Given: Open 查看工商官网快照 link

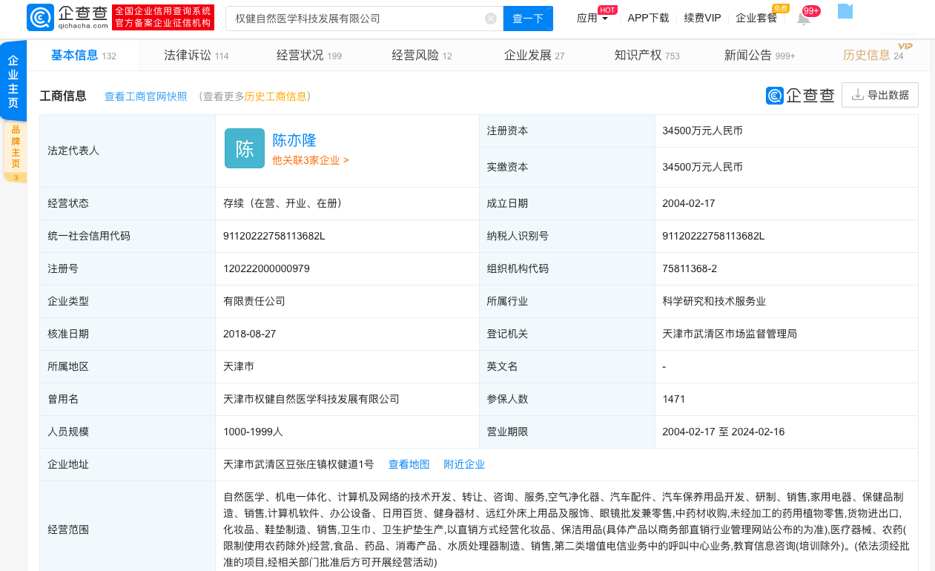Looking at the screenshot, I should (x=146, y=96).
